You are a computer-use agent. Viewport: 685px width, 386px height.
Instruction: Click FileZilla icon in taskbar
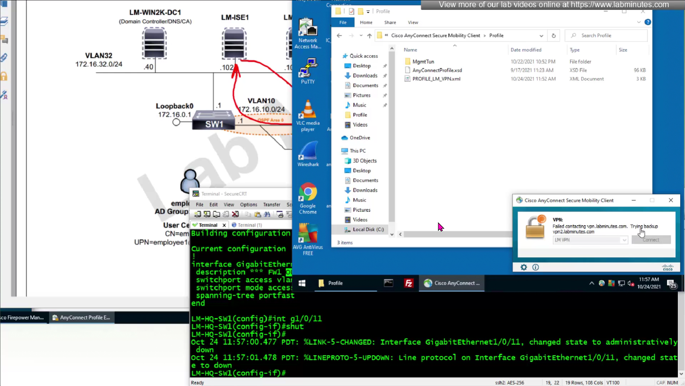coord(408,283)
